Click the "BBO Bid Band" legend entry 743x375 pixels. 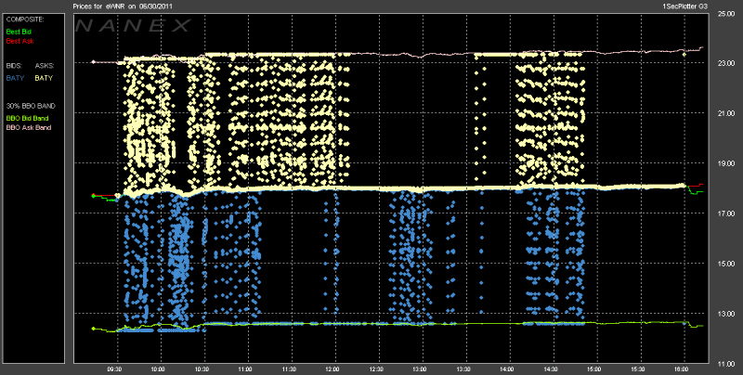pos(27,119)
